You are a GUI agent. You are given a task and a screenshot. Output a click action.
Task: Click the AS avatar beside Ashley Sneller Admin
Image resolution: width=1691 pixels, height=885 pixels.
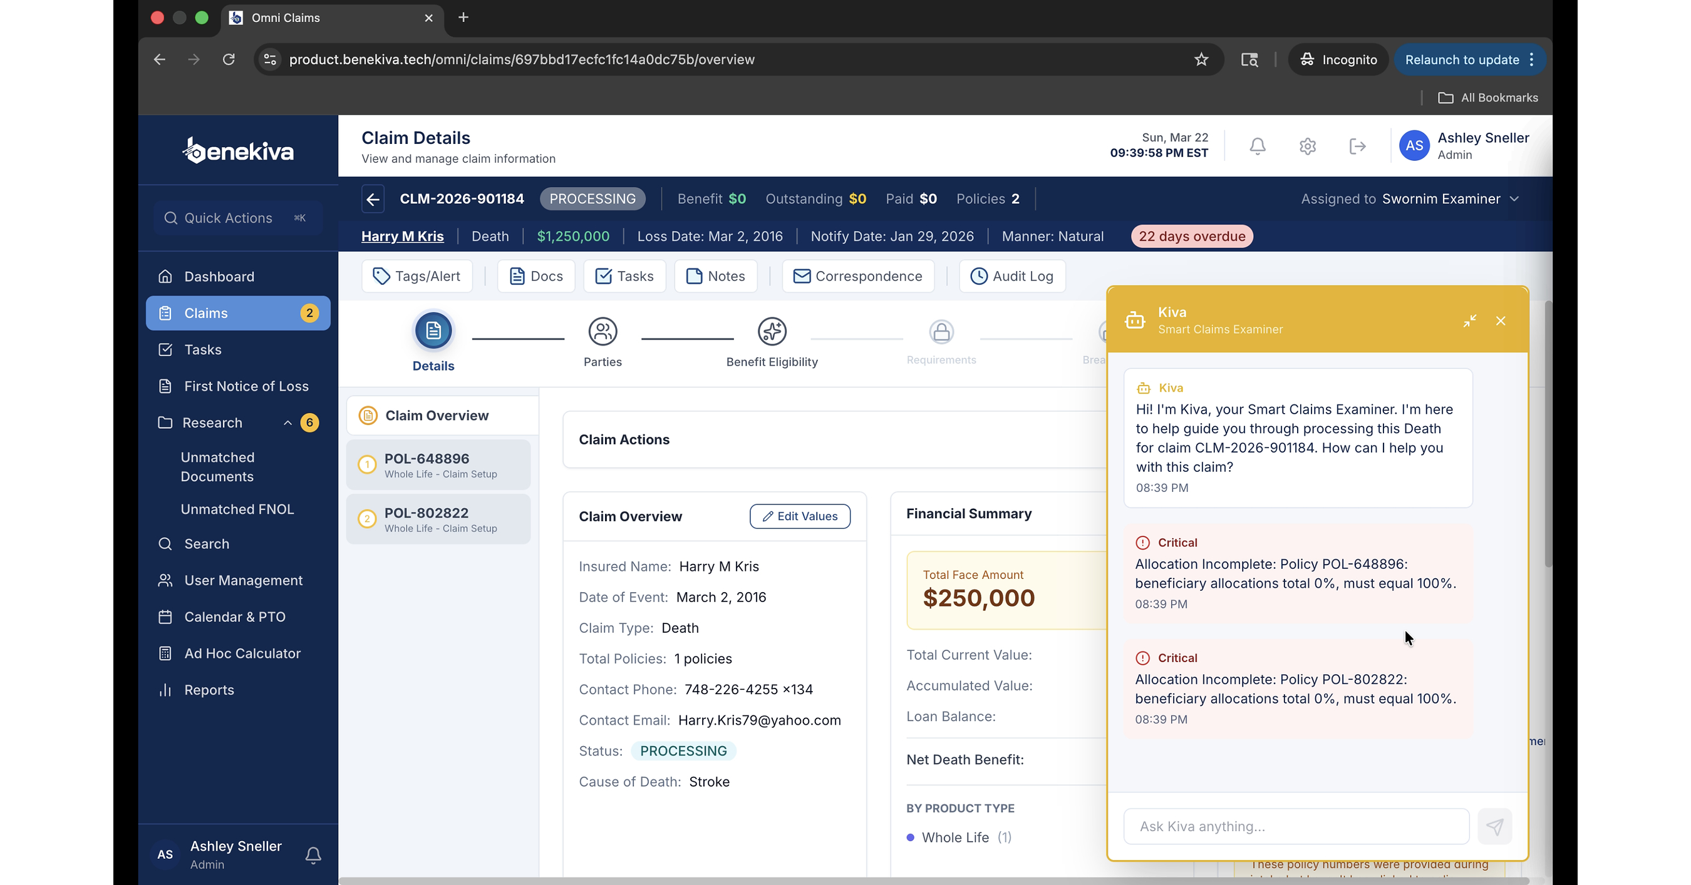(1414, 146)
